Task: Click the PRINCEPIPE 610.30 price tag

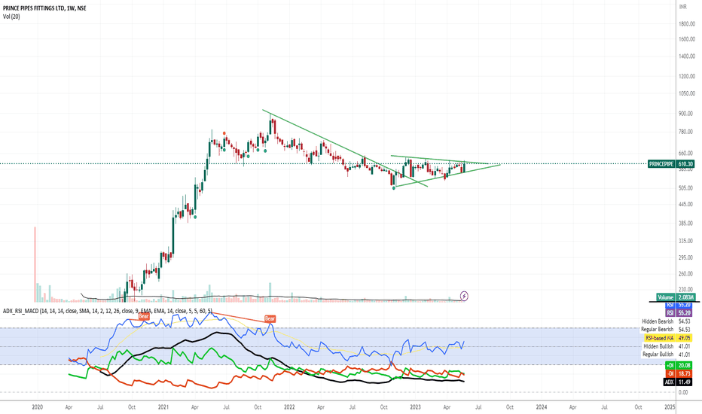Action: tap(670, 164)
